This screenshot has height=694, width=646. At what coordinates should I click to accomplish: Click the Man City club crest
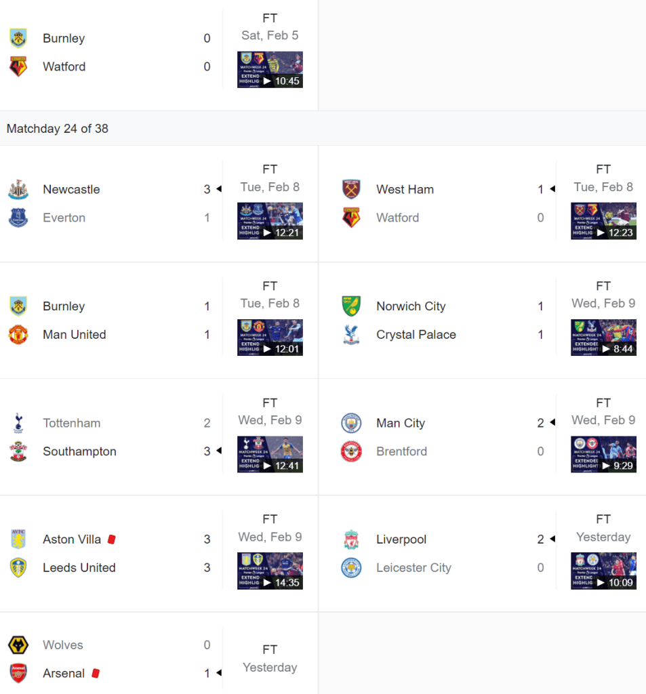[x=352, y=423]
